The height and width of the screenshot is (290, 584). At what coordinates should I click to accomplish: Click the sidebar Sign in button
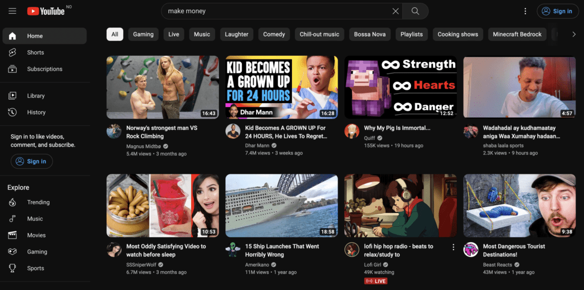click(x=32, y=161)
